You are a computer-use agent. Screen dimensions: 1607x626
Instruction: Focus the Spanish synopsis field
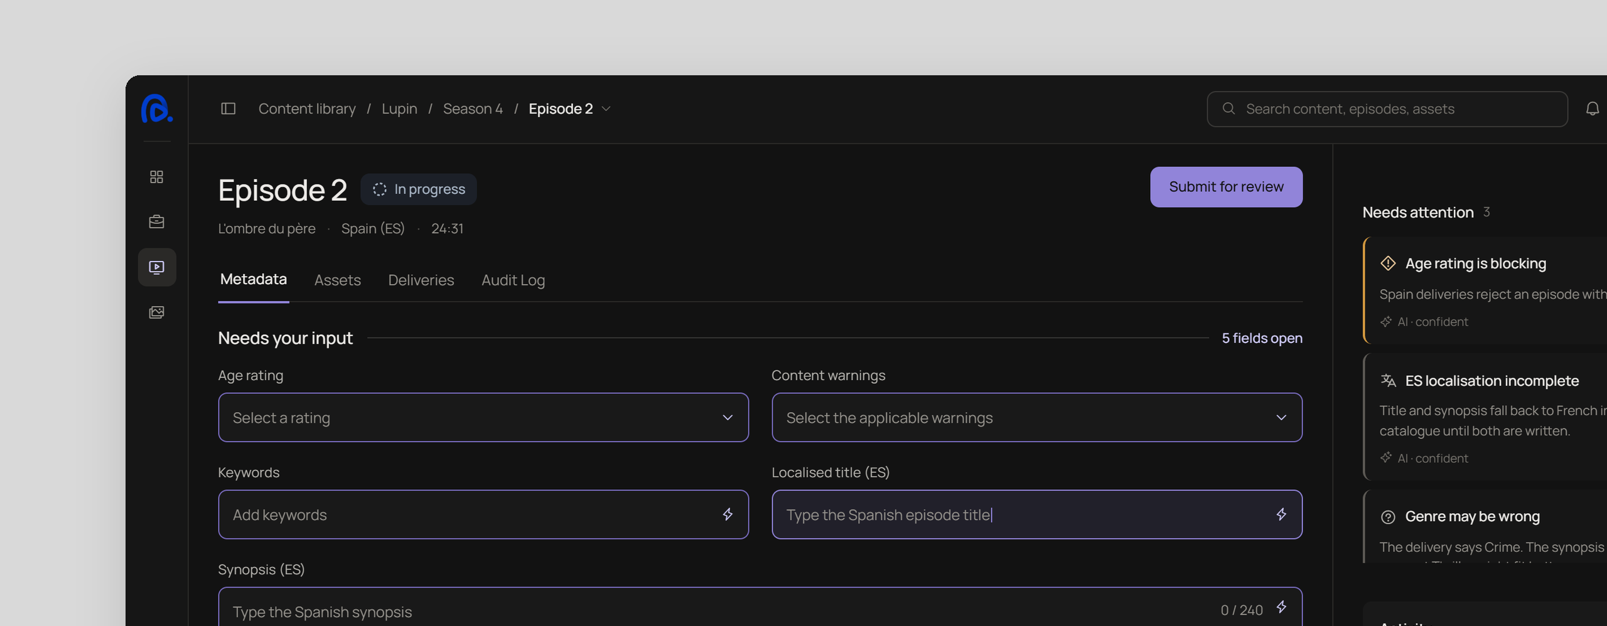click(760, 607)
